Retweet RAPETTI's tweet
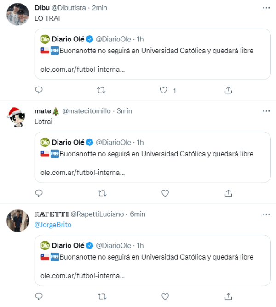The image size is (276, 307). click(x=102, y=296)
